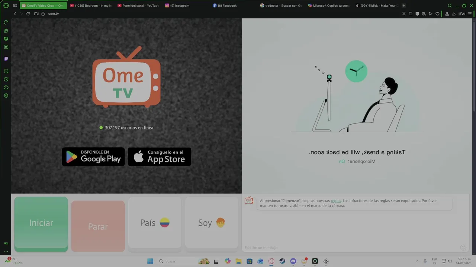Image resolution: width=476 pixels, height=267 pixels.
Task: Click the site lock icon
Action: (x=43, y=14)
